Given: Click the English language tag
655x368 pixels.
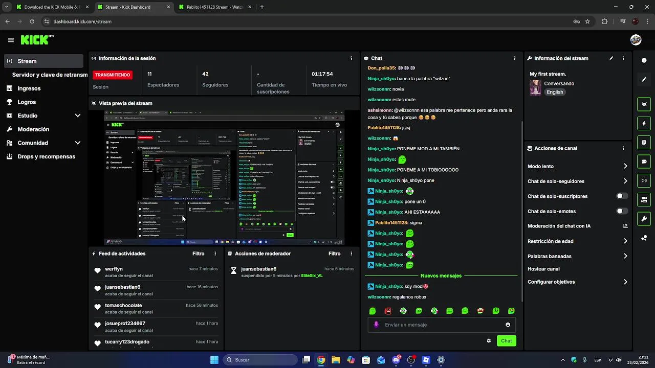Looking at the screenshot, I should coord(555,92).
